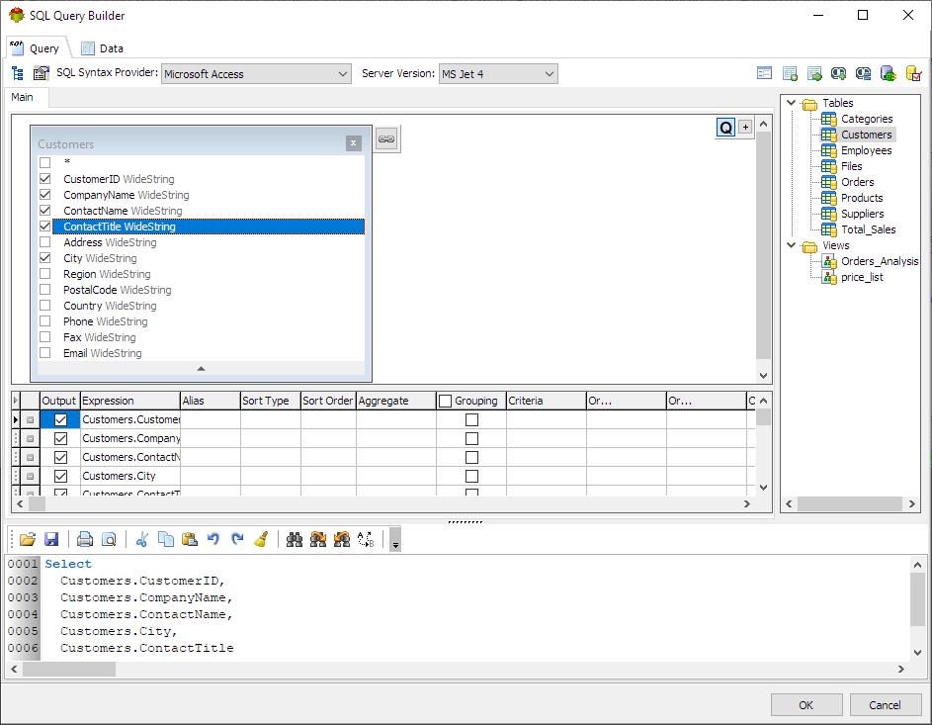Select the Main subquery tab

pyautogui.click(x=23, y=97)
